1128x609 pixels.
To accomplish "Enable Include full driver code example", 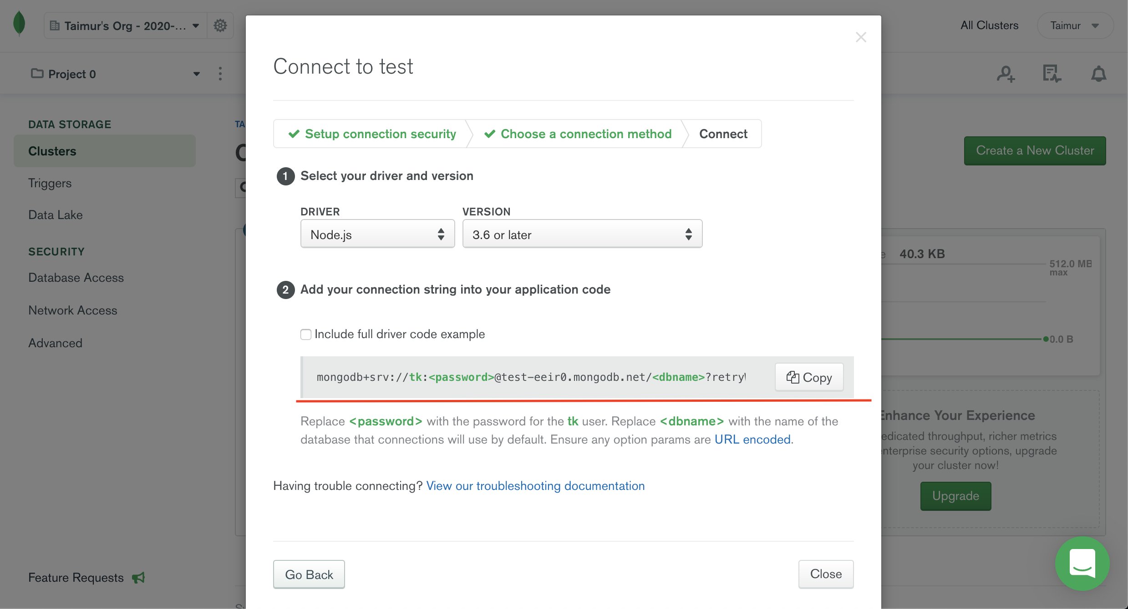I will pos(305,334).
